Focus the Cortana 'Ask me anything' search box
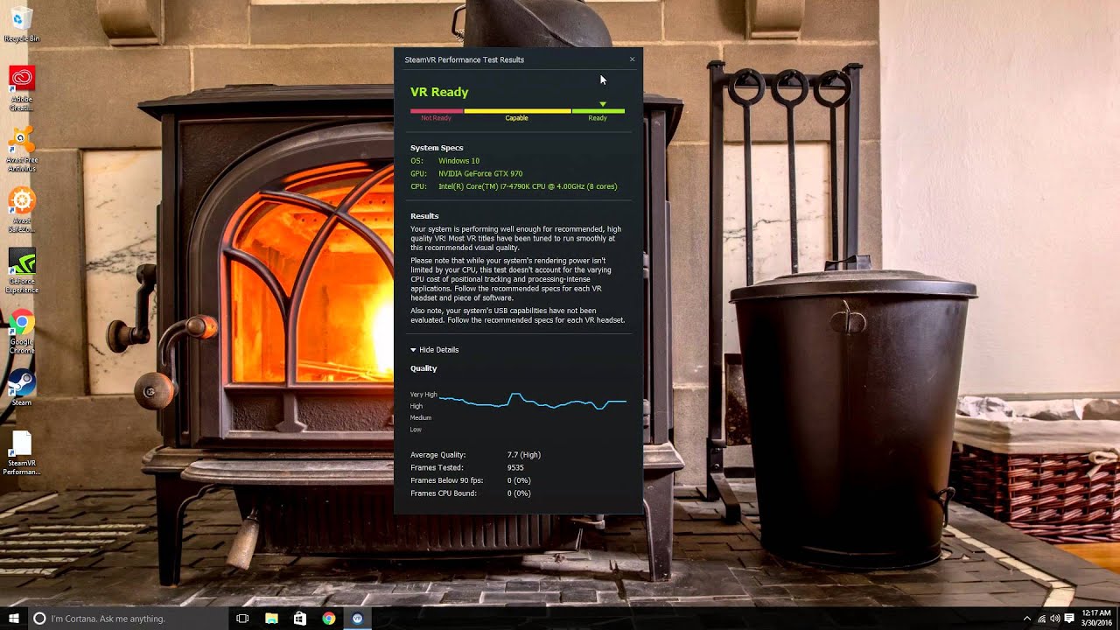The height and width of the screenshot is (630, 1120). click(x=127, y=619)
